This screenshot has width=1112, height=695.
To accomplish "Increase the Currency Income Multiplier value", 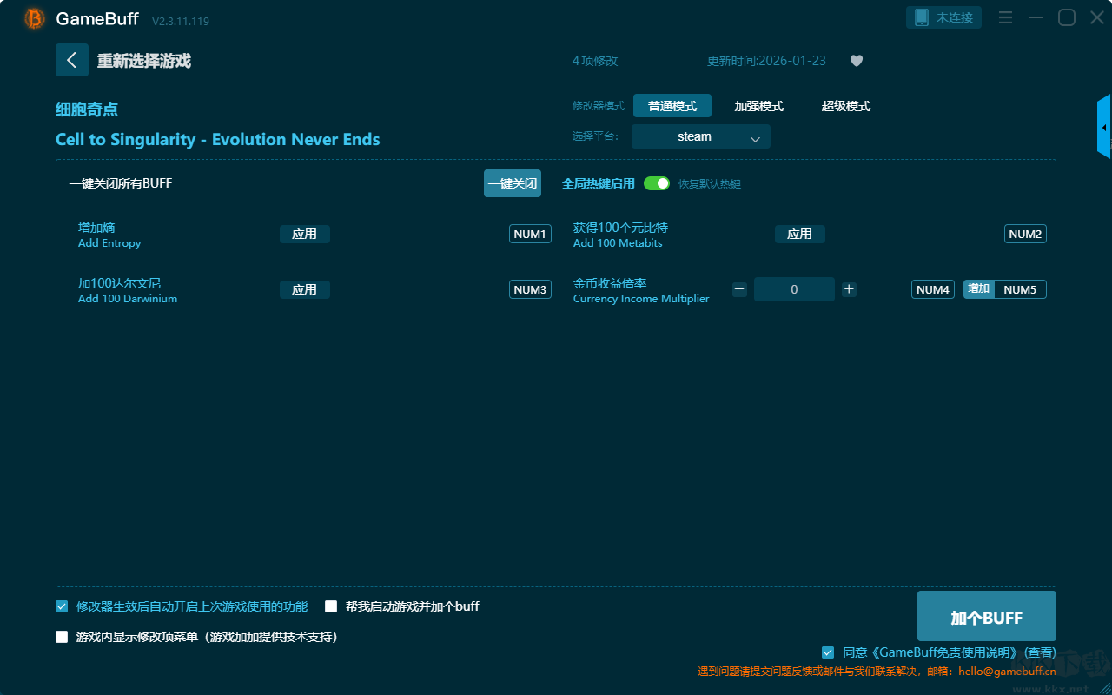I will click(849, 289).
